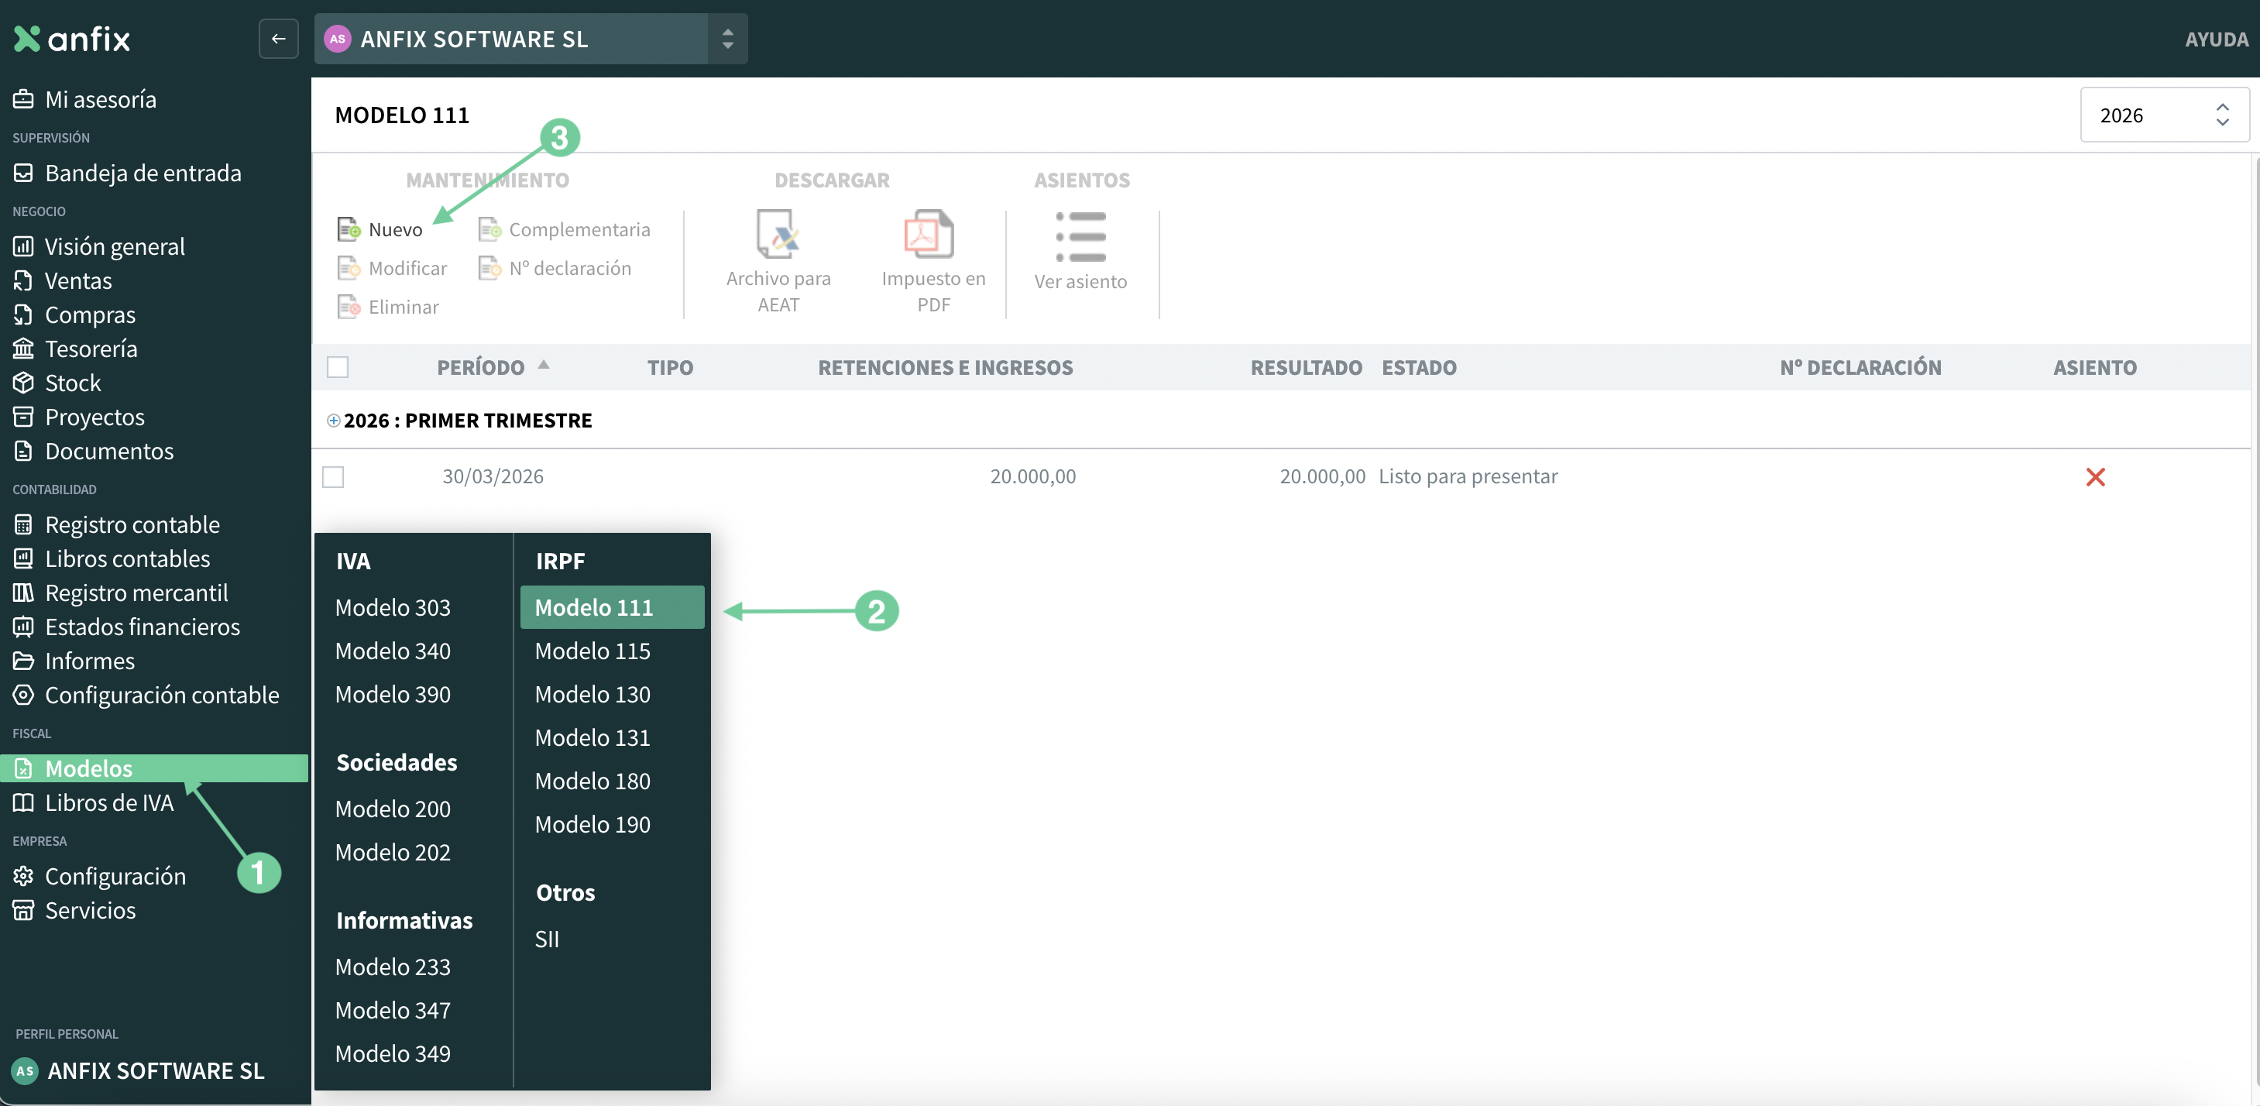
Task: Toggle the select-all header checkbox
Action: click(x=338, y=367)
